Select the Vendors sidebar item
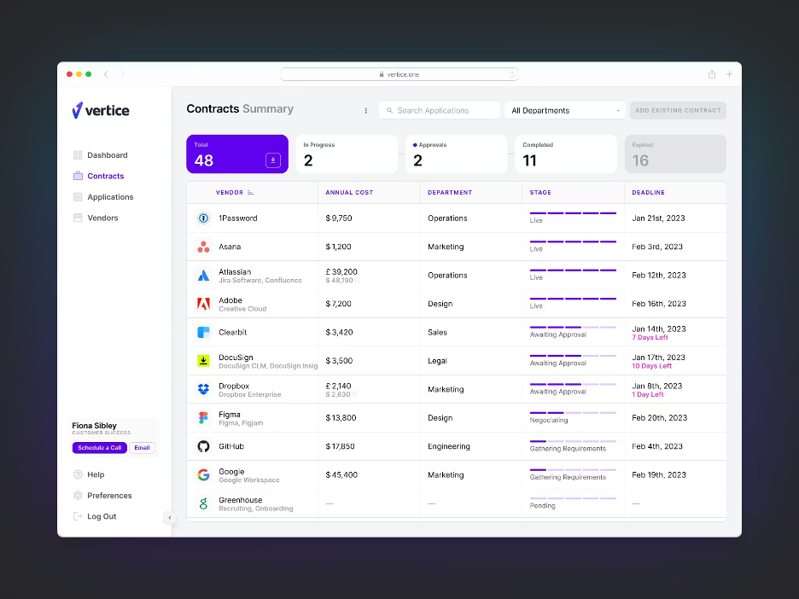This screenshot has height=599, width=799. pos(101,218)
